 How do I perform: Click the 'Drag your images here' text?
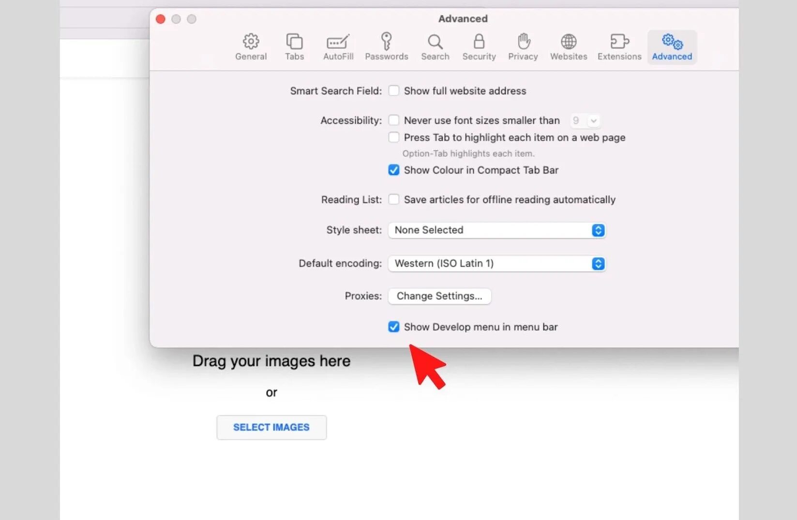click(x=271, y=361)
